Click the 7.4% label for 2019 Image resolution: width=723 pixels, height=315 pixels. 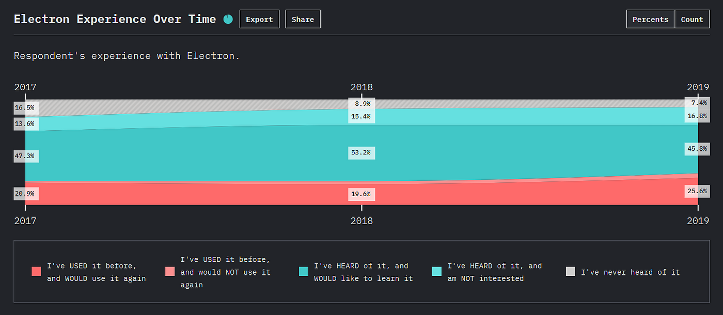point(698,103)
